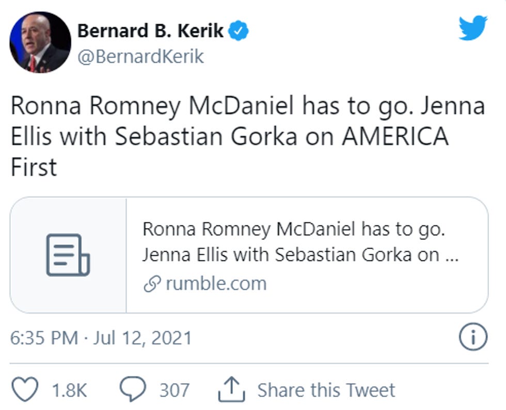Click the 6:35 PM Jul 12, 2021 timestamp
This screenshot has height=410, width=506.
click(101, 338)
